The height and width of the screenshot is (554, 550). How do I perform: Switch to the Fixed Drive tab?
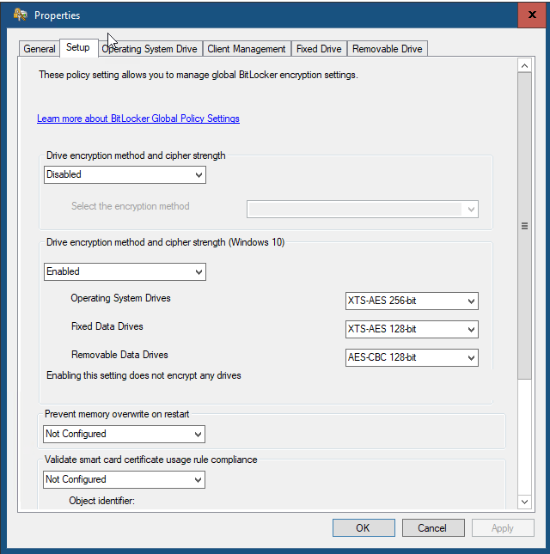coord(319,49)
